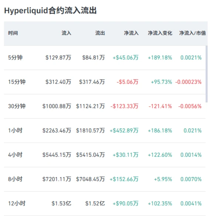Select the 8小时 row label
This screenshot has width=211, height=216.
15,179
